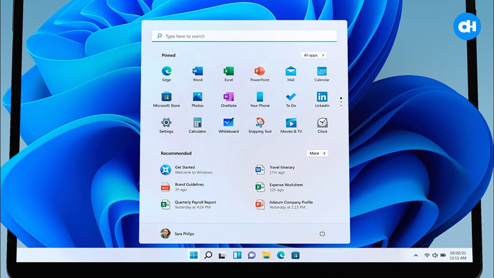This screenshot has height=278, width=494.
Task: Open the Mail app
Action: 291,74
